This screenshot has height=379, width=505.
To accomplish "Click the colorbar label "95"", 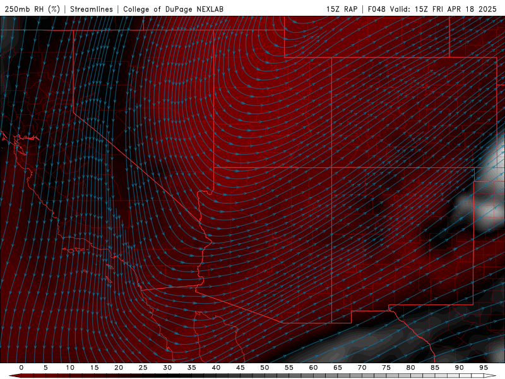I will coord(484,368).
